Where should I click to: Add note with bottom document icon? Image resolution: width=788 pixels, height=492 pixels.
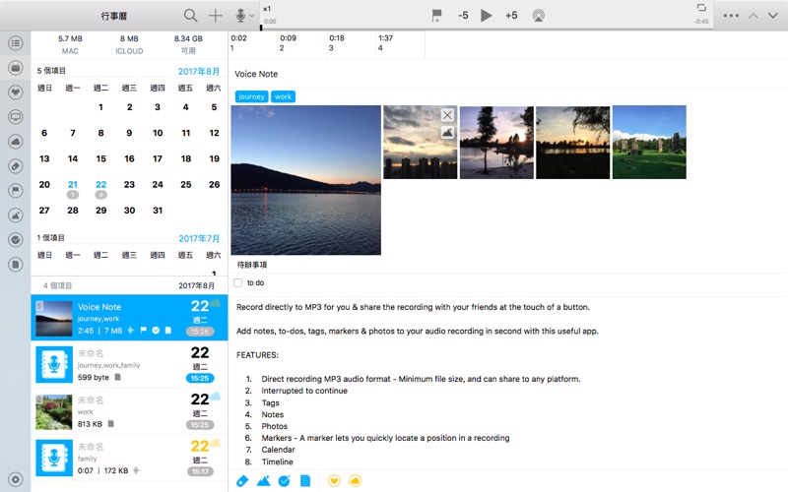tap(305, 481)
